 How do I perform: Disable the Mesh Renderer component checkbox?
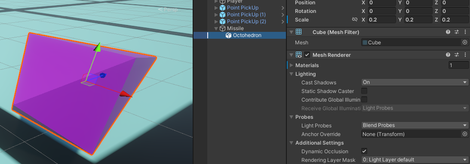[307, 55]
